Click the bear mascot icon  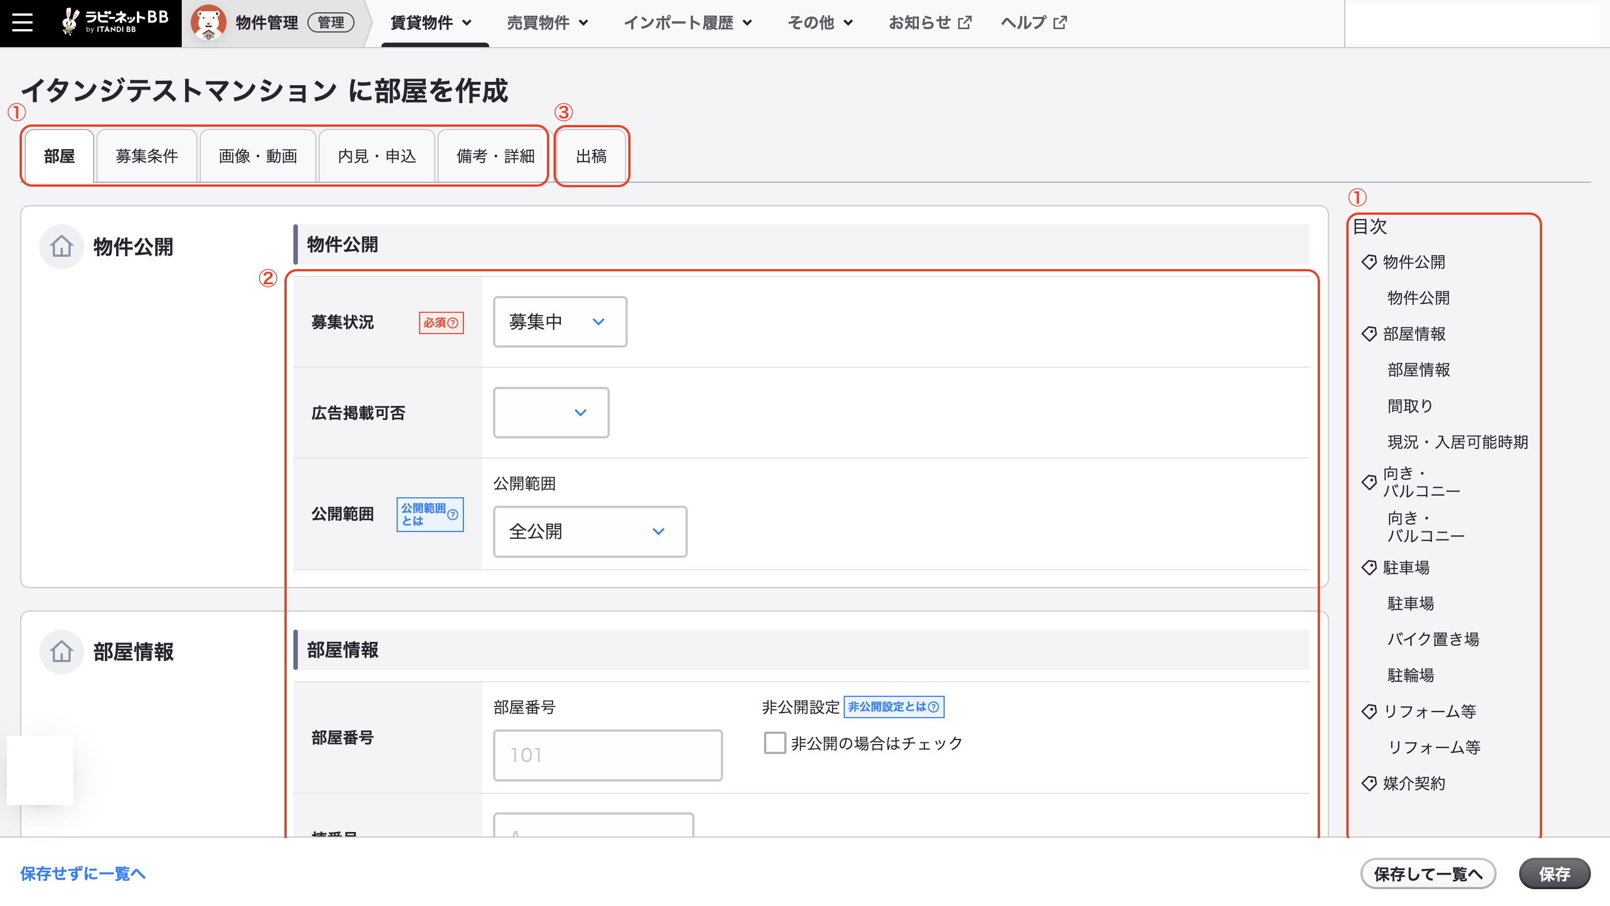[x=208, y=22]
